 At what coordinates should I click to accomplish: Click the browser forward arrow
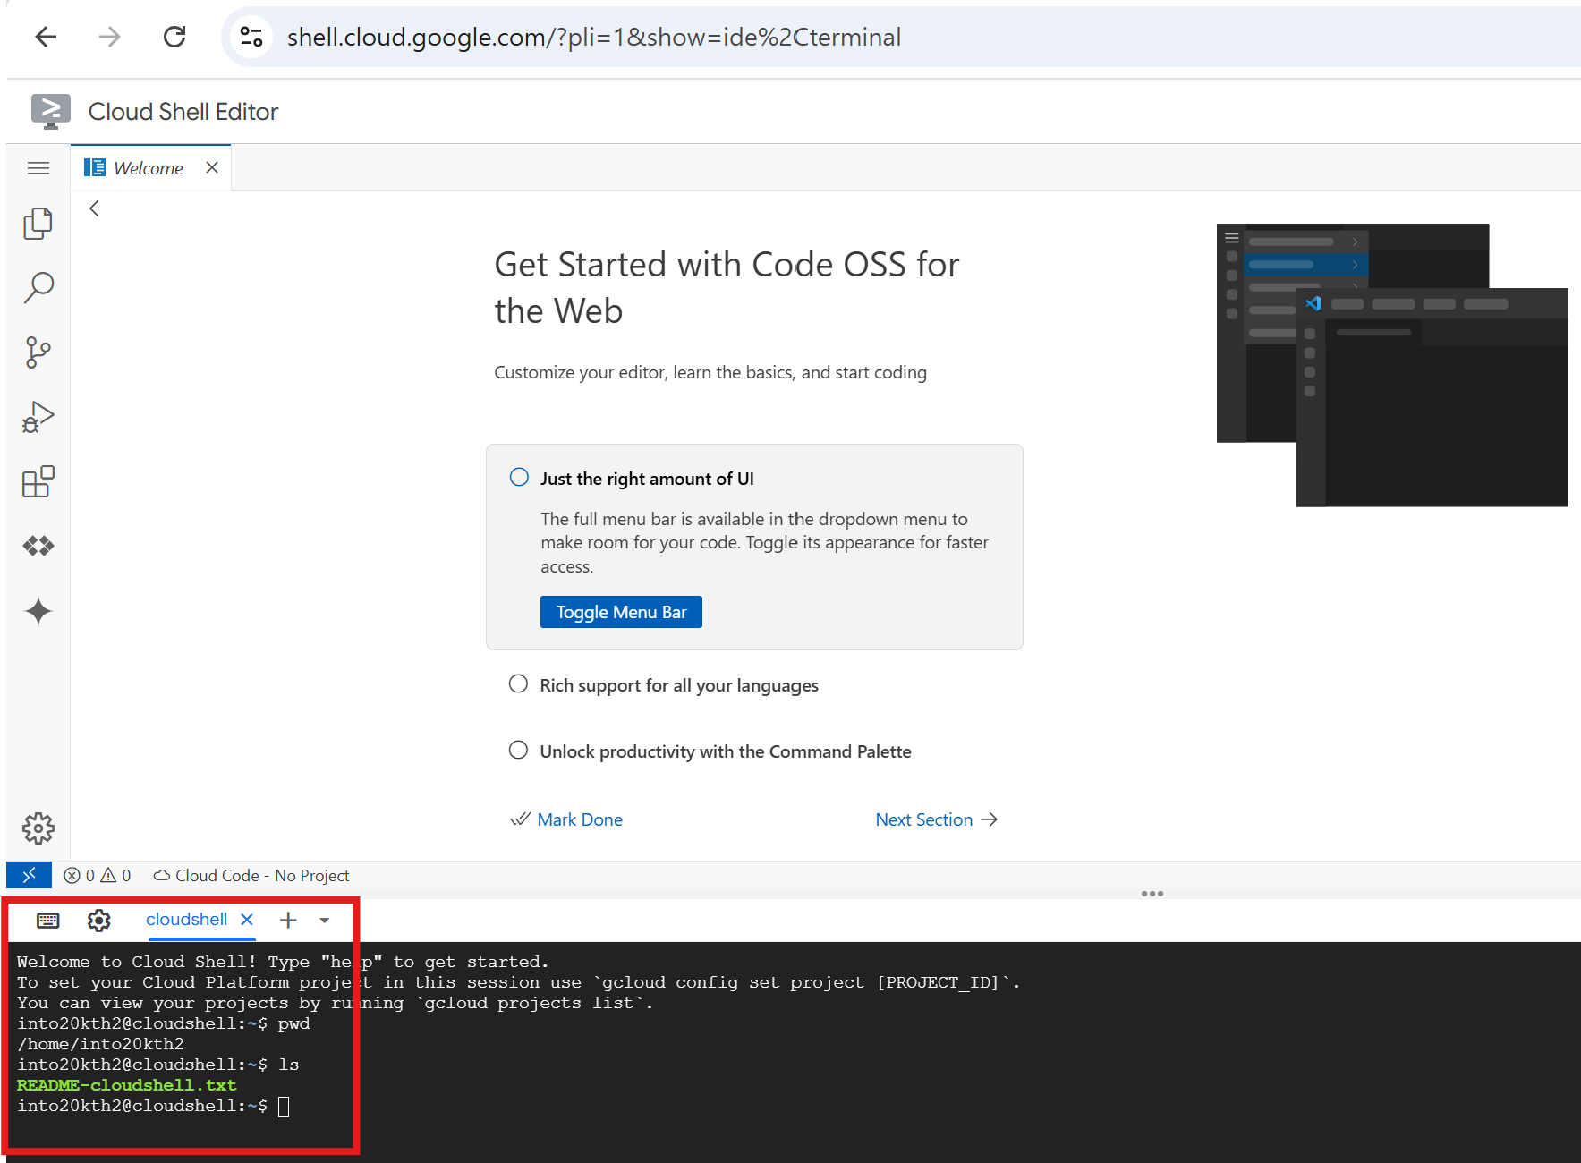tap(109, 37)
